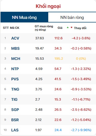Open the PVS stock code link

[x=15, y=79]
